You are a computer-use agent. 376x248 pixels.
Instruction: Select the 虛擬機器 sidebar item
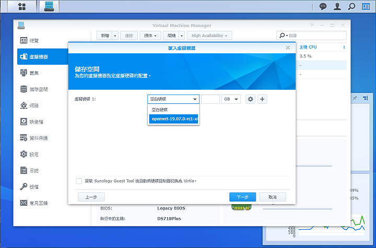[43, 56]
